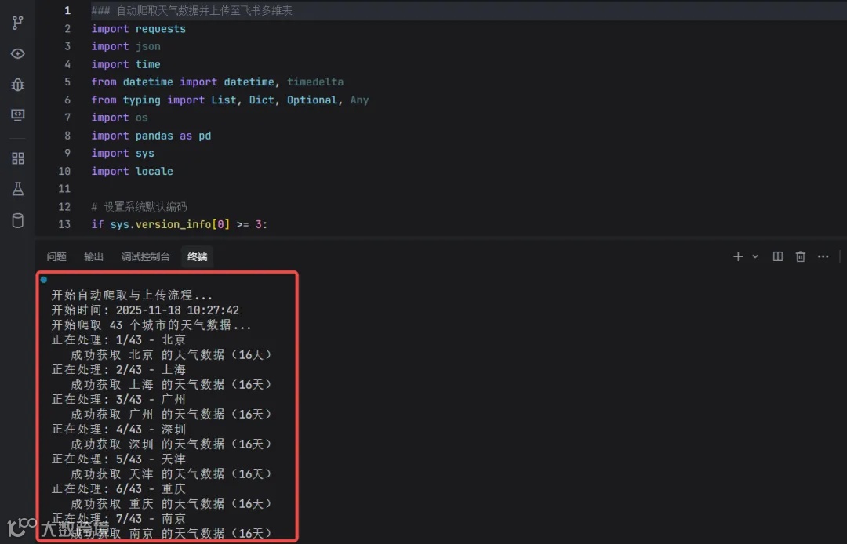Click terminal line 正在处理: 2/43 - 上海
The height and width of the screenshot is (544, 847).
(118, 370)
